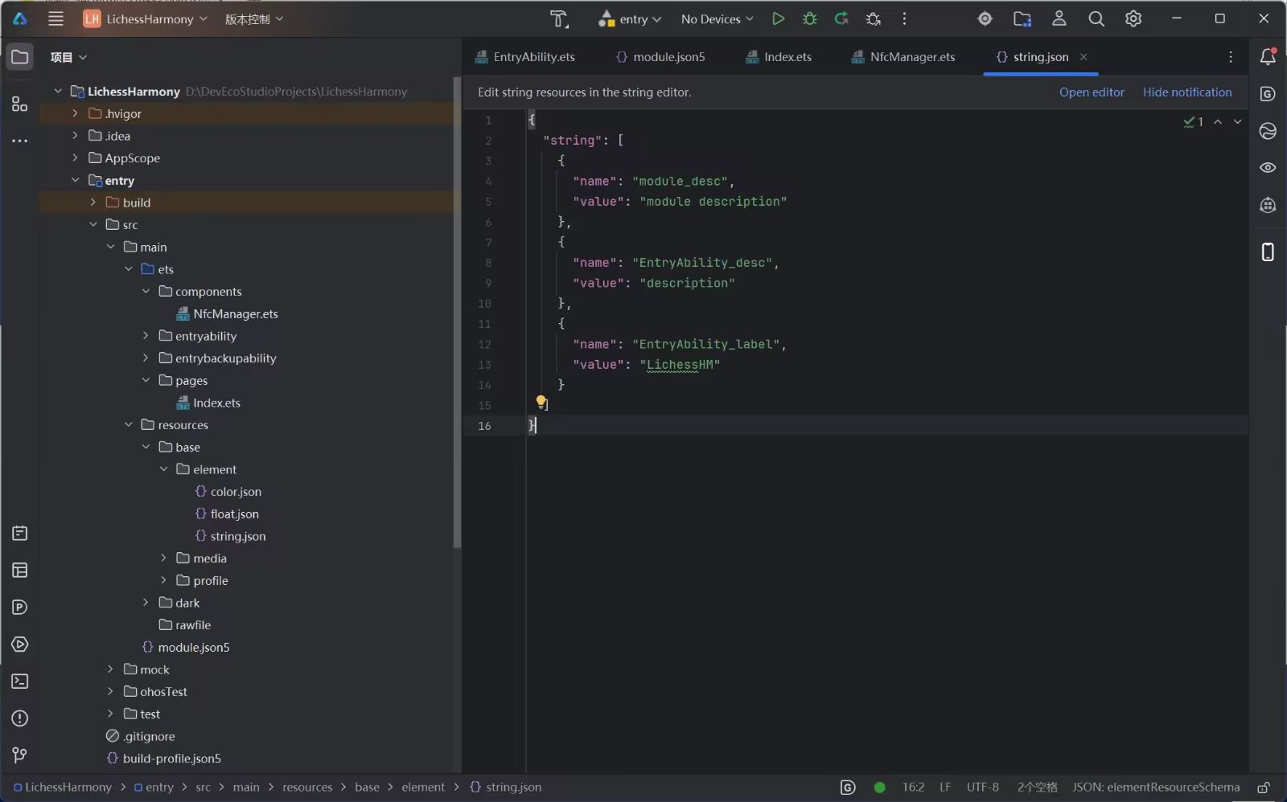Image resolution: width=1287 pixels, height=802 pixels.
Task: Open the notifications bell panel
Action: (x=1268, y=56)
